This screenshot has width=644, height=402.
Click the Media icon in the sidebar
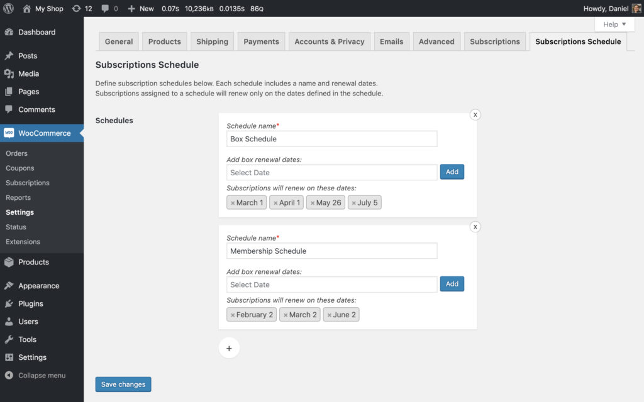click(9, 73)
